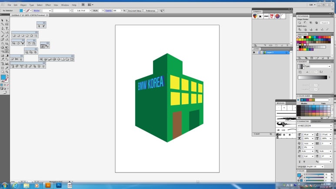336x189 pixels.
Task: Click the Exclude shape mode icon in Pathfinder
Action: [316, 23]
